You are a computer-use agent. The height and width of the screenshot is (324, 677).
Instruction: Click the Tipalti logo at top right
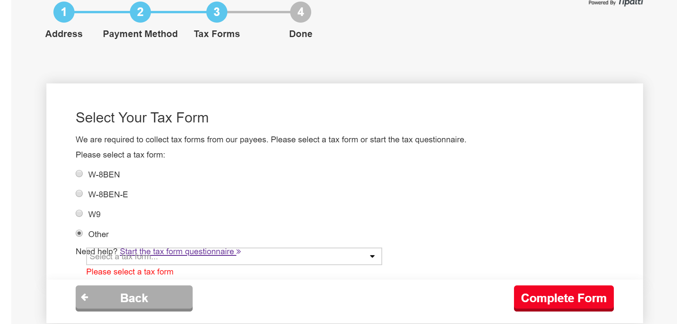(x=631, y=3)
